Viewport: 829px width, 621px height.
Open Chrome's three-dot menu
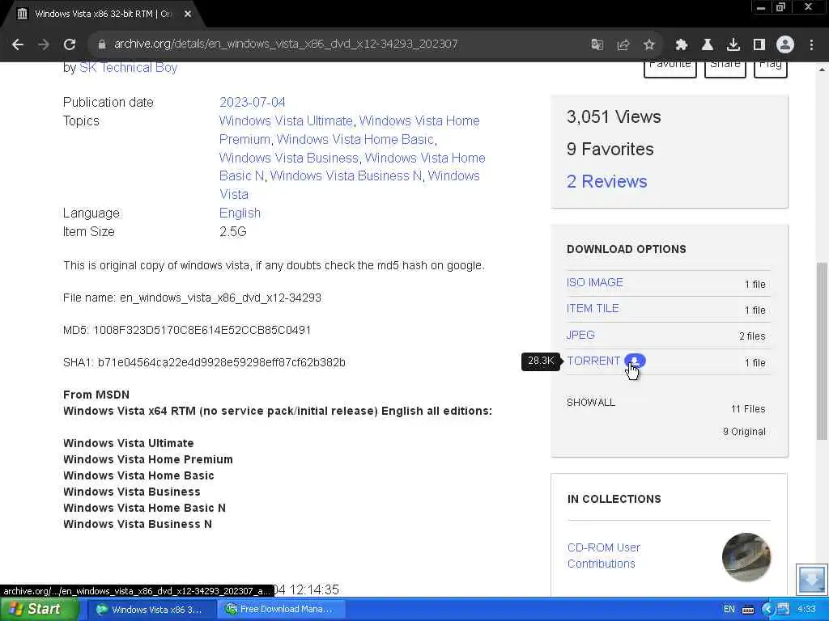coord(811,44)
